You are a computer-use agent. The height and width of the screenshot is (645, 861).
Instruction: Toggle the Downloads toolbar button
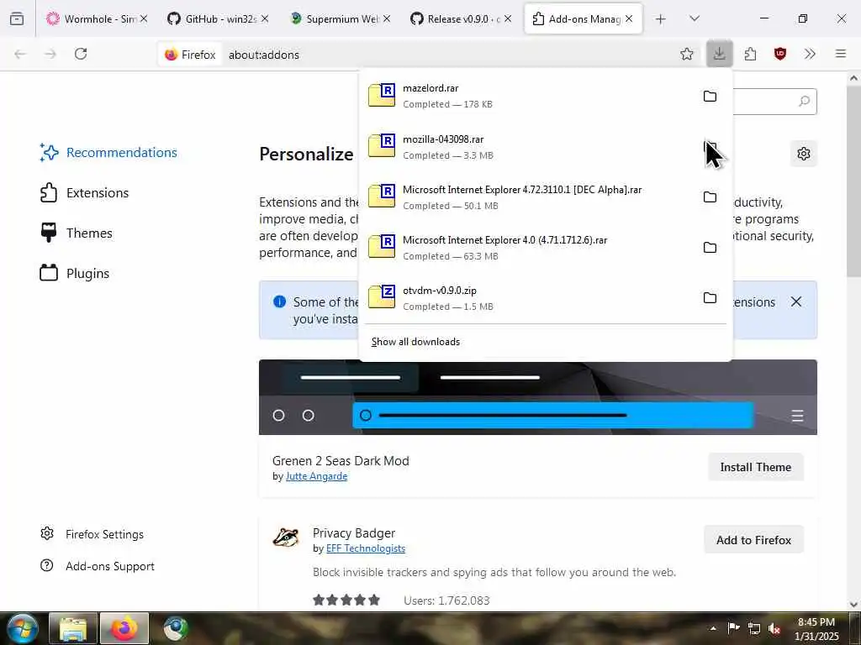pos(720,54)
